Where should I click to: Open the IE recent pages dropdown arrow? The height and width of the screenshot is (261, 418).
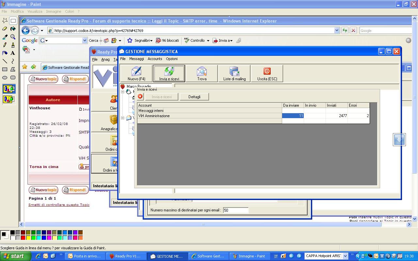tap(42, 31)
